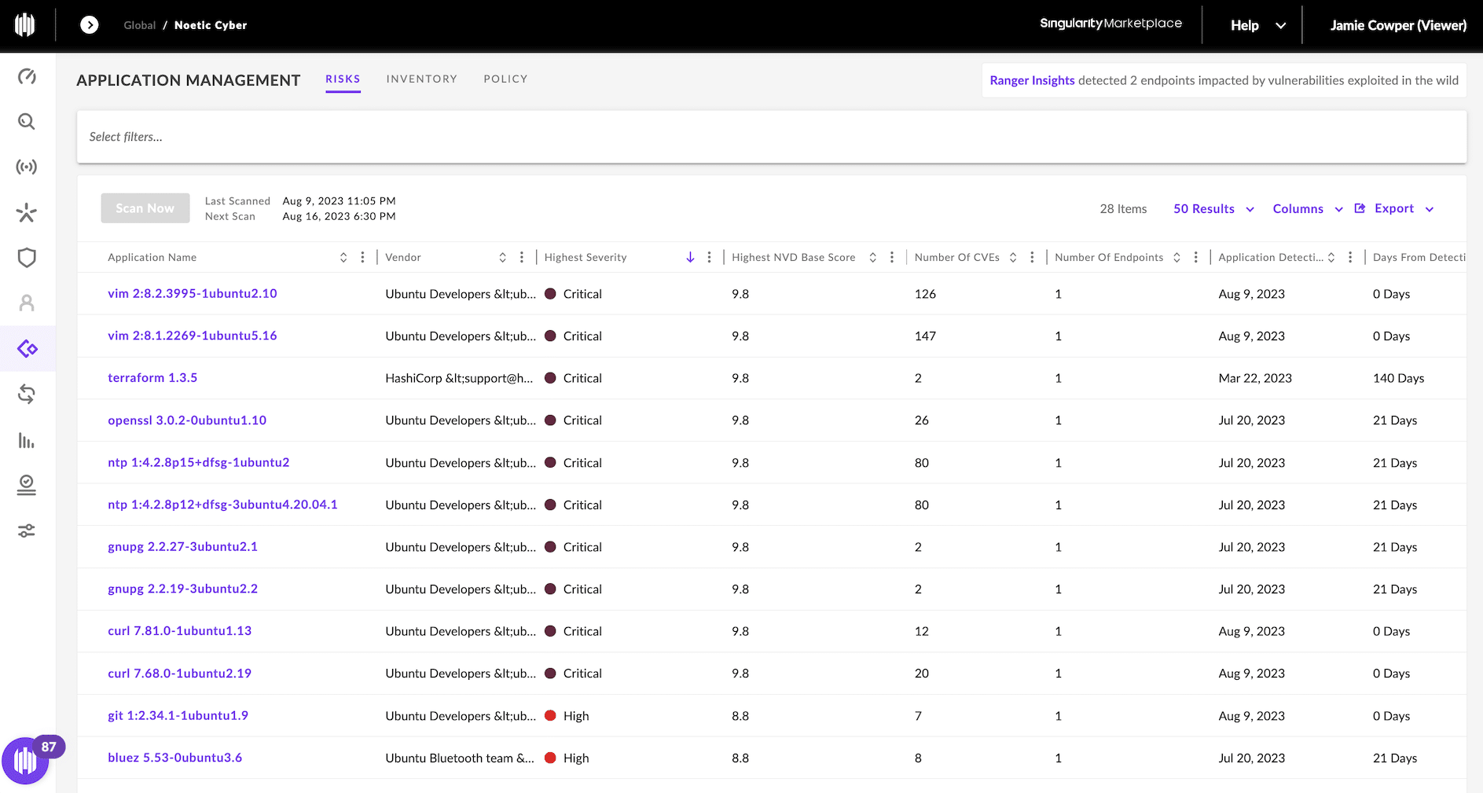The height and width of the screenshot is (793, 1483).
Task: Toggle sort on Number Of CVEs column
Action: (1013, 257)
